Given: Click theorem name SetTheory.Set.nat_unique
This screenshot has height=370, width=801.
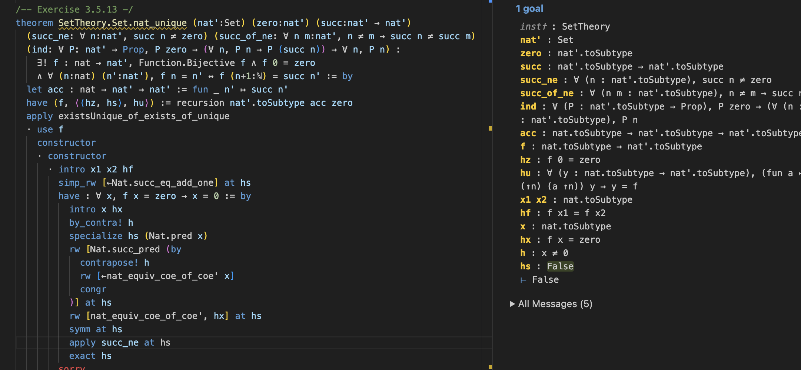Looking at the screenshot, I should [122, 23].
